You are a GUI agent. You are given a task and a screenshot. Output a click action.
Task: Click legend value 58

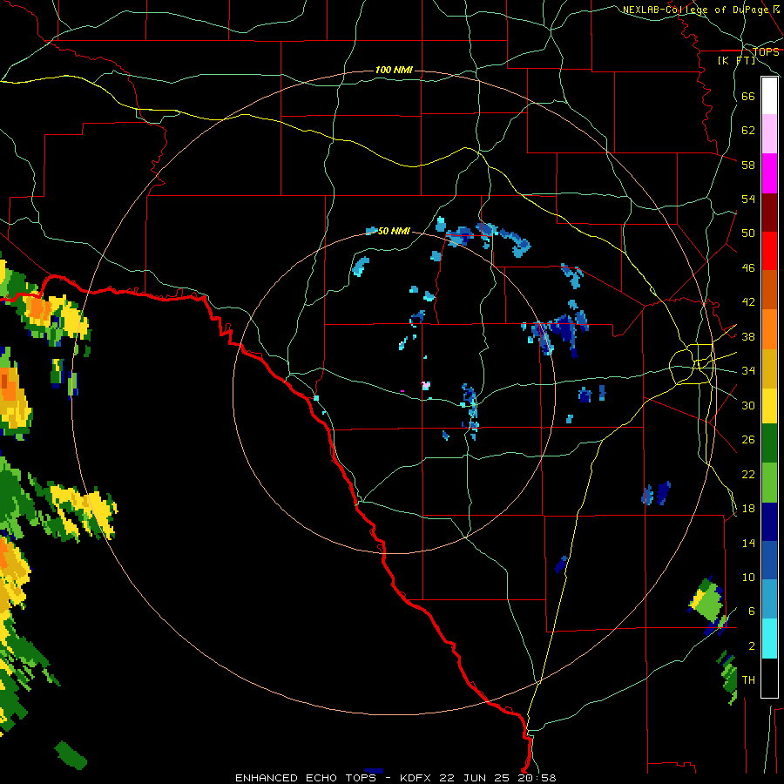point(748,165)
